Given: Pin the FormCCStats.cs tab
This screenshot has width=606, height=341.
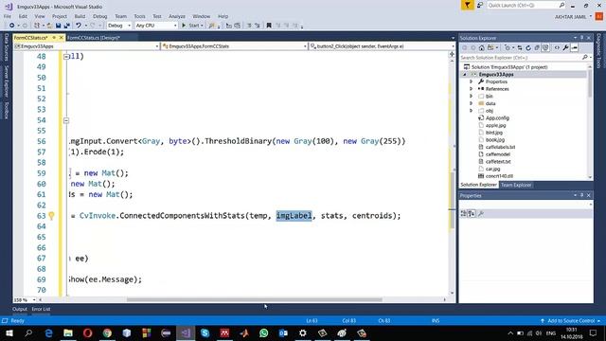Looking at the screenshot, I should pyautogui.click(x=54, y=38).
